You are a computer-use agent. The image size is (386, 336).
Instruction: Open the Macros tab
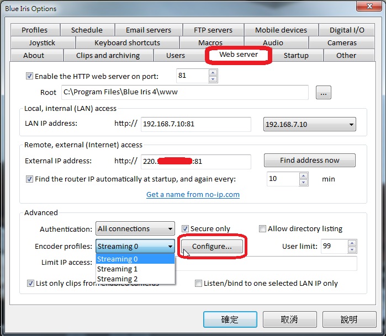(x=211, y=43)
